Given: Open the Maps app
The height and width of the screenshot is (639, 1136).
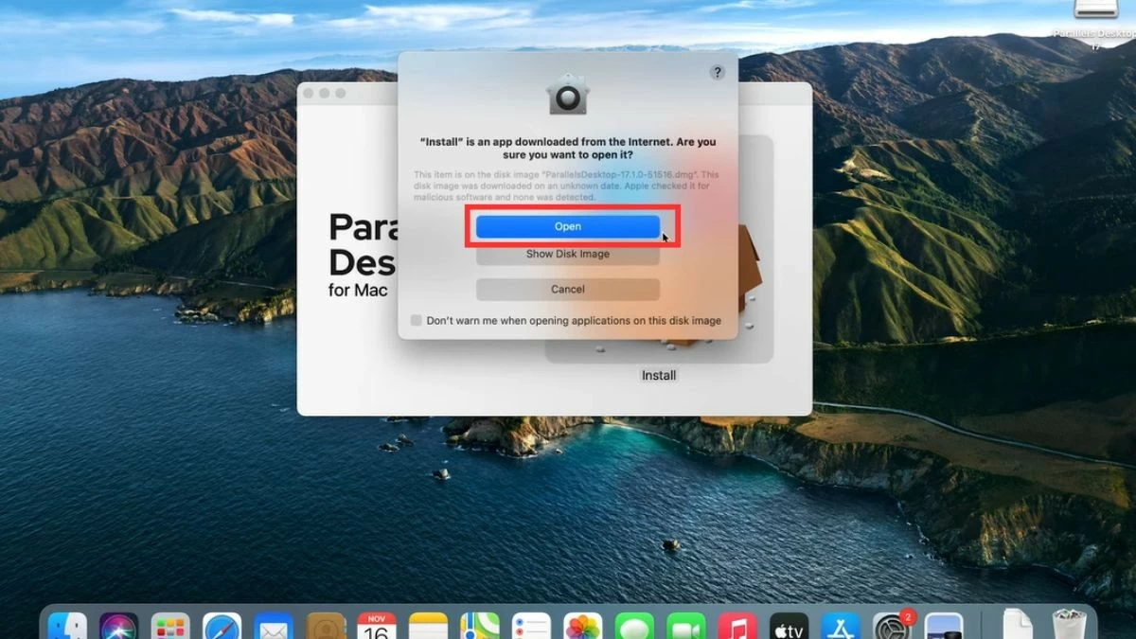Looking at the screenshot, I should (x=479, y=625).
